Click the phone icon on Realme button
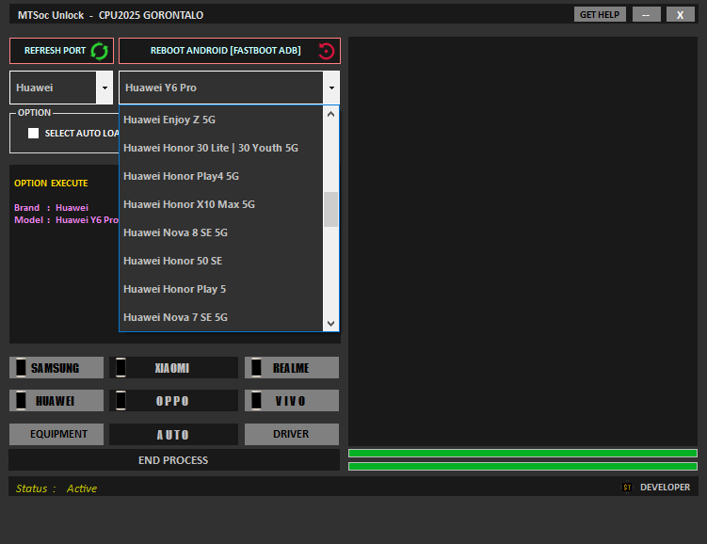The width and height of the screenshot is (707, 544). click(x=256, y=367)
